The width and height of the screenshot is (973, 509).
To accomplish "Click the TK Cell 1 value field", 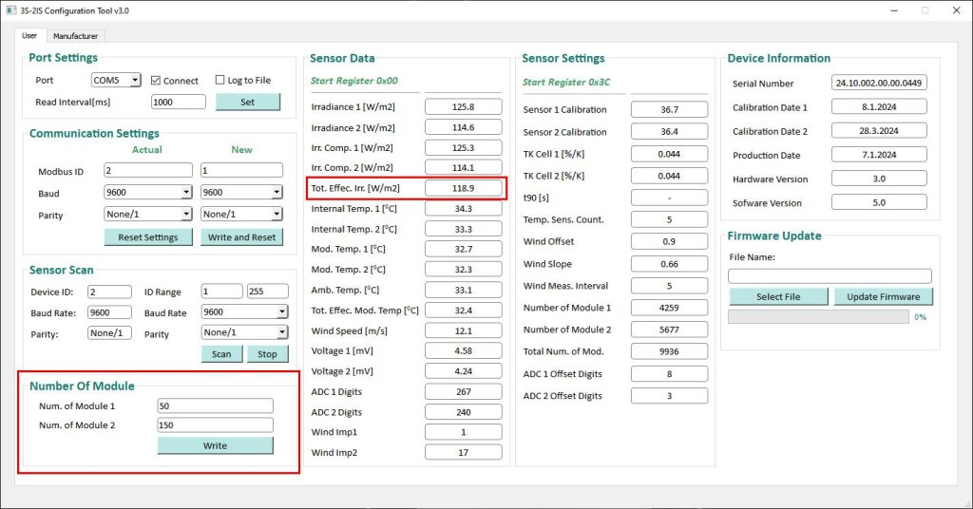I will point(670,154).
